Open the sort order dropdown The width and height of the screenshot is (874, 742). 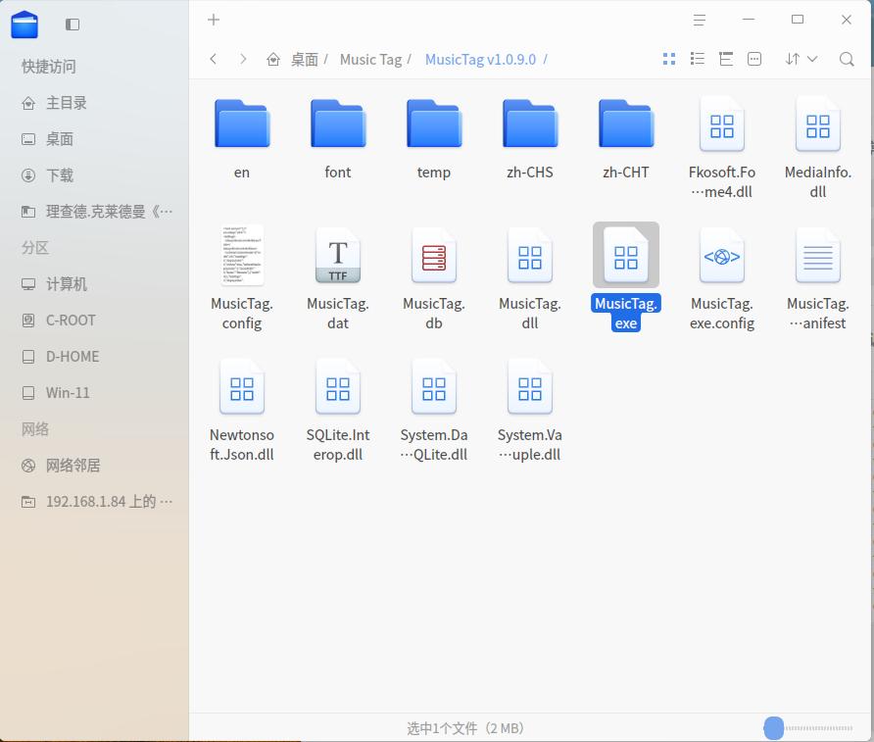point(801,59)
